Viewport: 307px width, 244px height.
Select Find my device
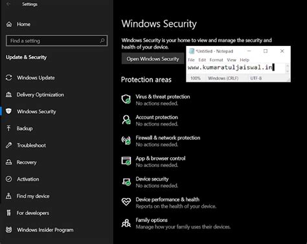point(33,196)
